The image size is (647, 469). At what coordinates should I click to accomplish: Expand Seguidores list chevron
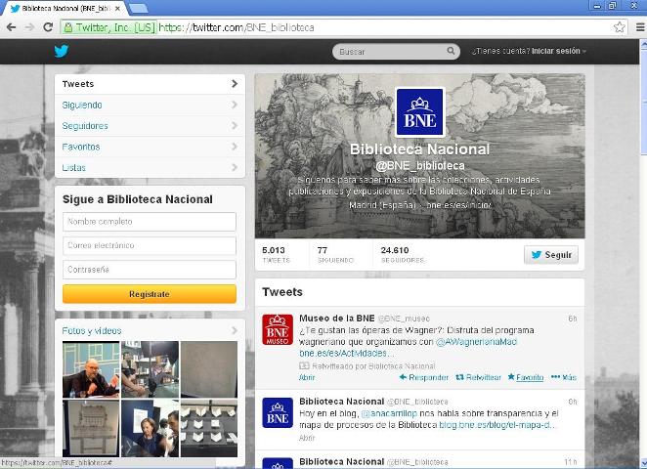235,125
